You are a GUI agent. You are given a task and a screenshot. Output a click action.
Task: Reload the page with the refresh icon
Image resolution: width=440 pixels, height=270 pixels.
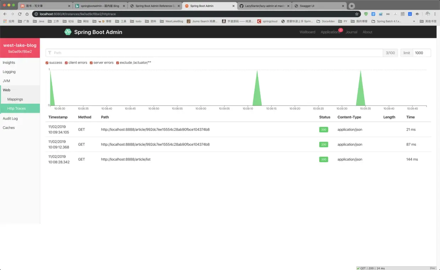tap(20, 14)
